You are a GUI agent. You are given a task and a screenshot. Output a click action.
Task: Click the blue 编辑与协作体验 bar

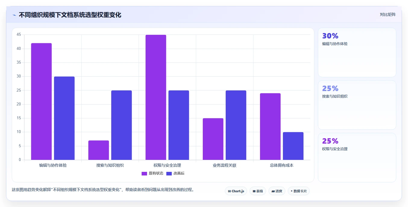coord(64,118)
